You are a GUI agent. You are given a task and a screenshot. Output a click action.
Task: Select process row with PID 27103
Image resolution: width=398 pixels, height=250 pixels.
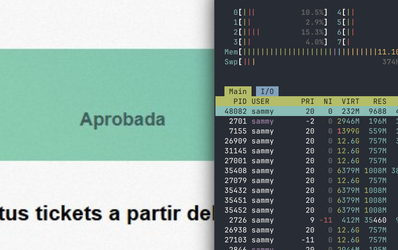[x=307, y=240]
